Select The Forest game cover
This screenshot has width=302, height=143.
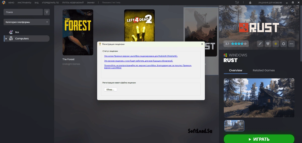tap(78, 32)
